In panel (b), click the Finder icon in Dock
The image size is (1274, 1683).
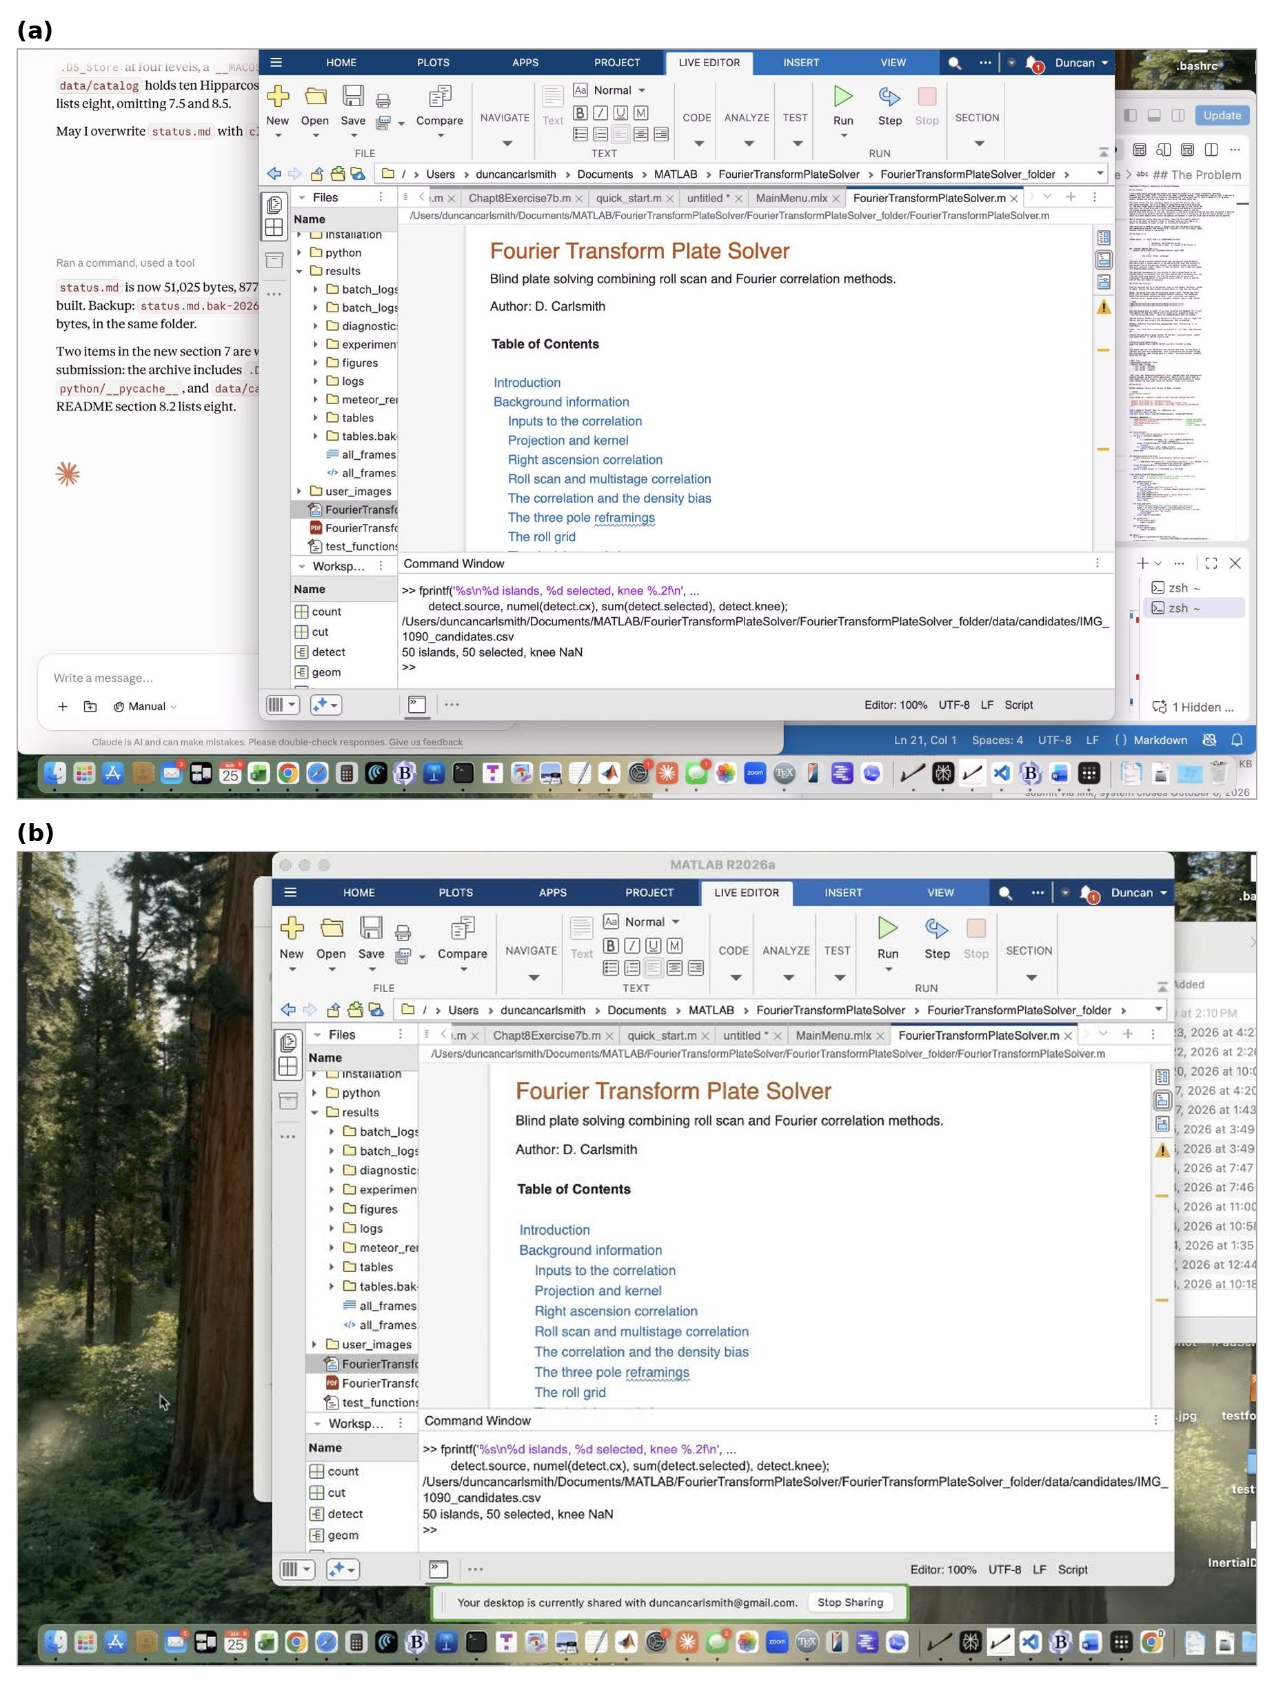pyautogui.click(x=56, y=1643)
